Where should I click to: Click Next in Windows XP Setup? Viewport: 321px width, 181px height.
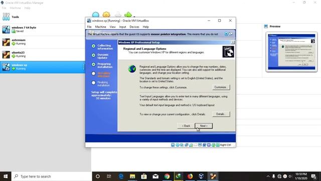204,126
